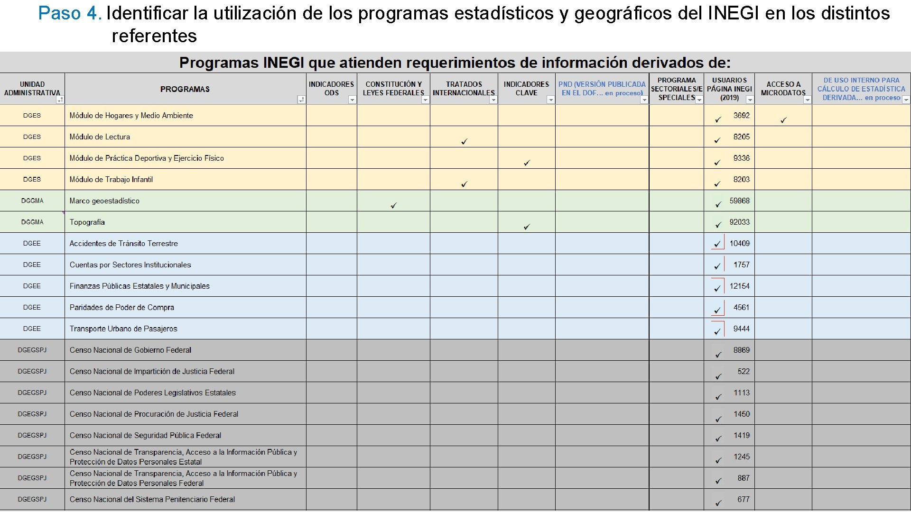The width and height of the screenshot is (911, 512).
Task: Click Acceso a Microdatos checkmark for Hogares row
Action: coord(783,120)
